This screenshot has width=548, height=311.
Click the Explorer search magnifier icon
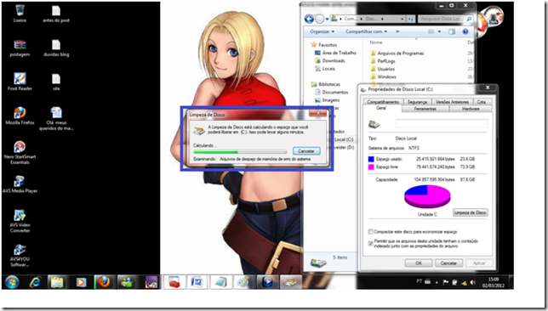469,19
